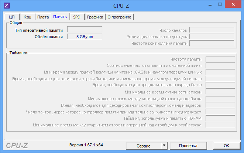
Task: Click the Частота памяти value field
Action: tap(220, 59)
